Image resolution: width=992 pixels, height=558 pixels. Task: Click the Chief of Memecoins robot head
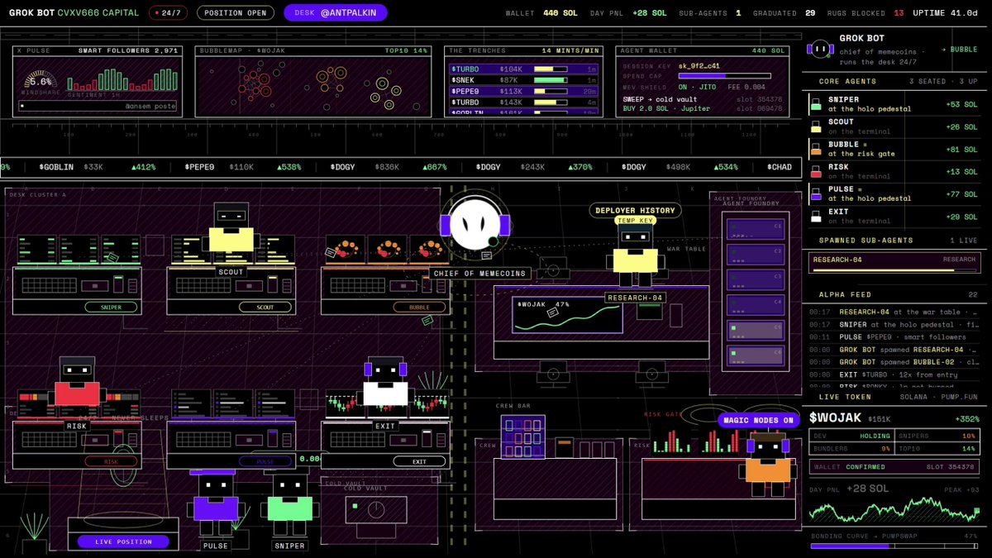click(475, 224)
